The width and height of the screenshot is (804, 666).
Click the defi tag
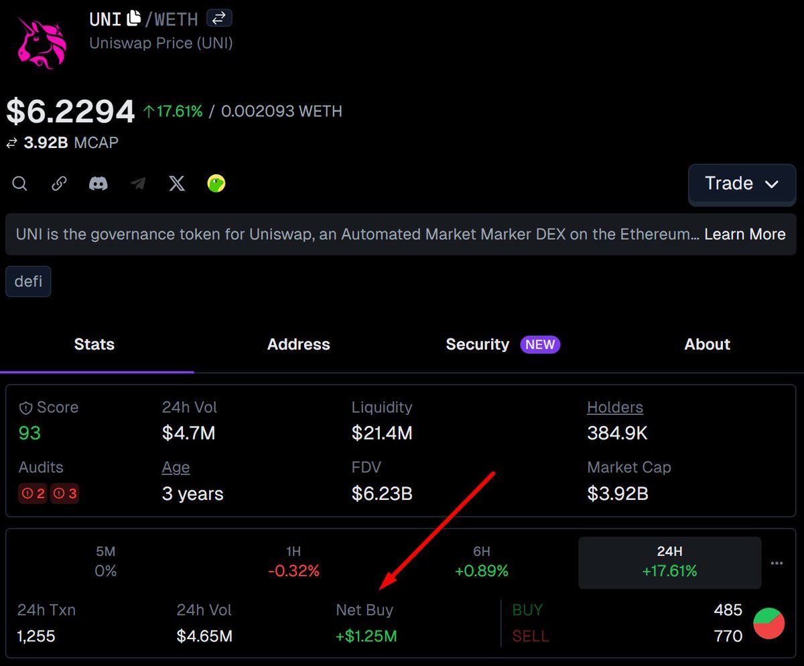click(x=28, y=281)
